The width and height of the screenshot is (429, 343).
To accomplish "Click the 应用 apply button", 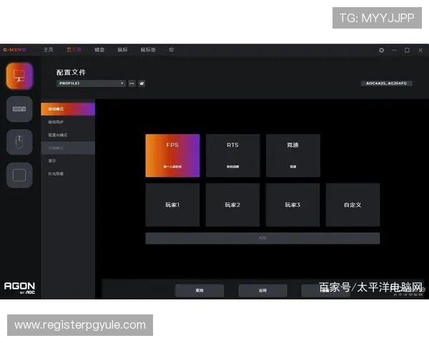I will (x=262, y=291).
